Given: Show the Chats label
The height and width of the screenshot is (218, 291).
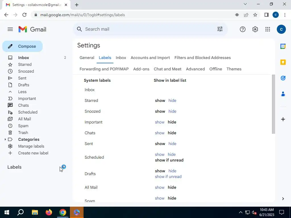Looking at the screenshot, I should [x=160, y=133].
